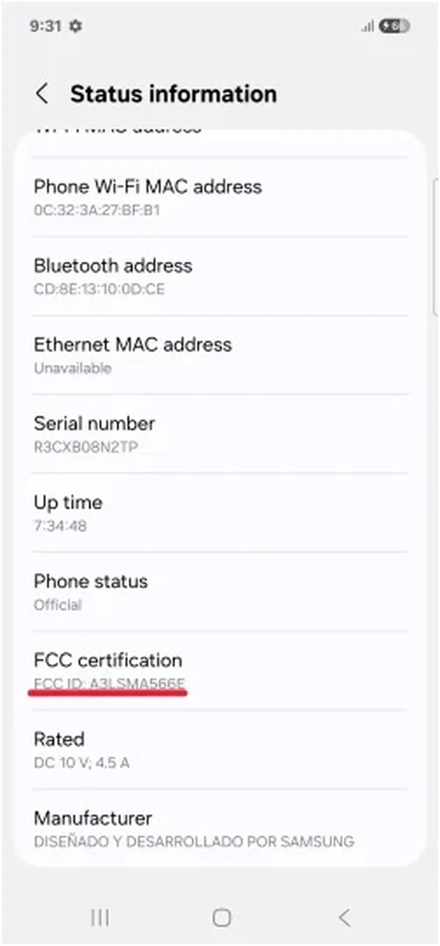Select the Rated DC 10 V entry
Viewport: 440px width, 946px height.
[219, 750]
